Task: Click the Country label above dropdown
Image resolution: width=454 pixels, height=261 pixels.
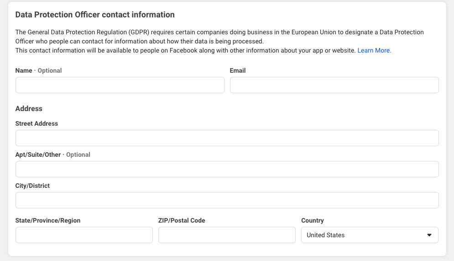Action: point(313,220)
